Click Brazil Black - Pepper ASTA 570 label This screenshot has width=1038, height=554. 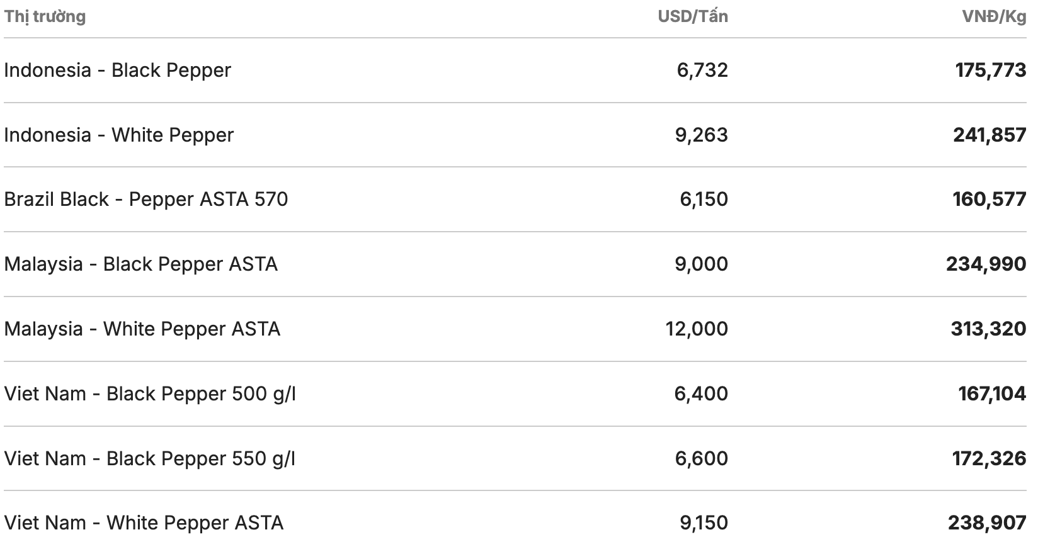point(145,199)
